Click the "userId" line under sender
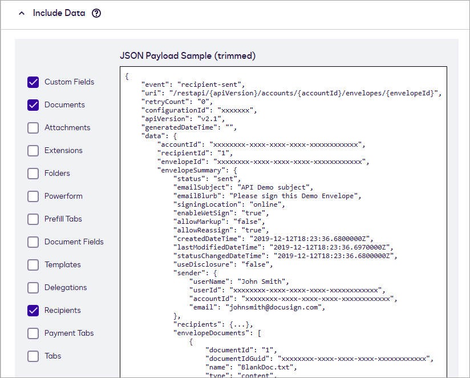 287,290
